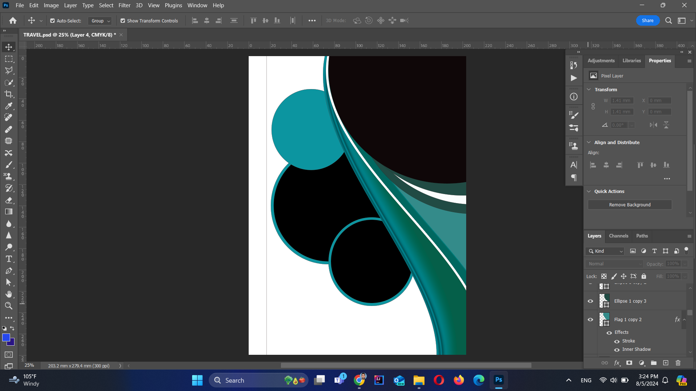The width and height of the screenshot is (696, 391).
Task: Collapse Flag 1 copy 2 effects list
Action: (x=684, y=320)
